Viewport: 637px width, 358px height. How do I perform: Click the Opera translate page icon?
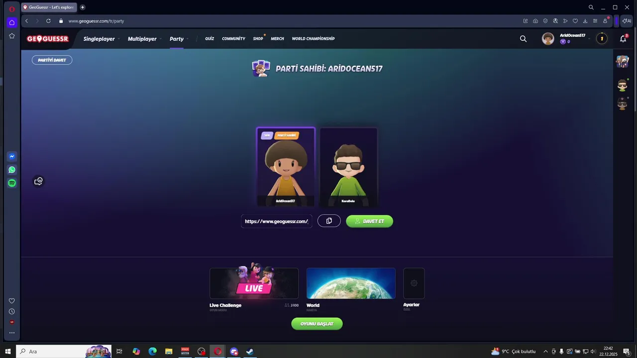click(x=555, y=21)
